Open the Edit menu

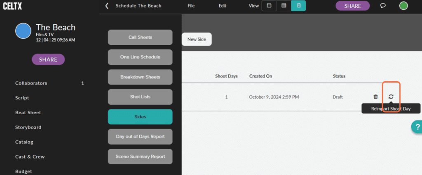click(222, 6)
